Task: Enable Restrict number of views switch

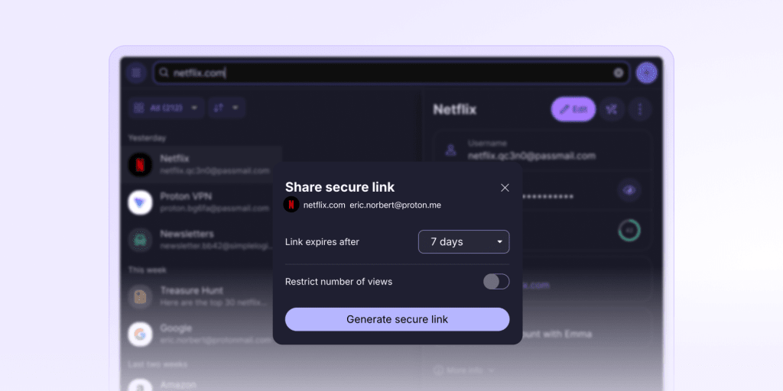Action: (495, 281)
